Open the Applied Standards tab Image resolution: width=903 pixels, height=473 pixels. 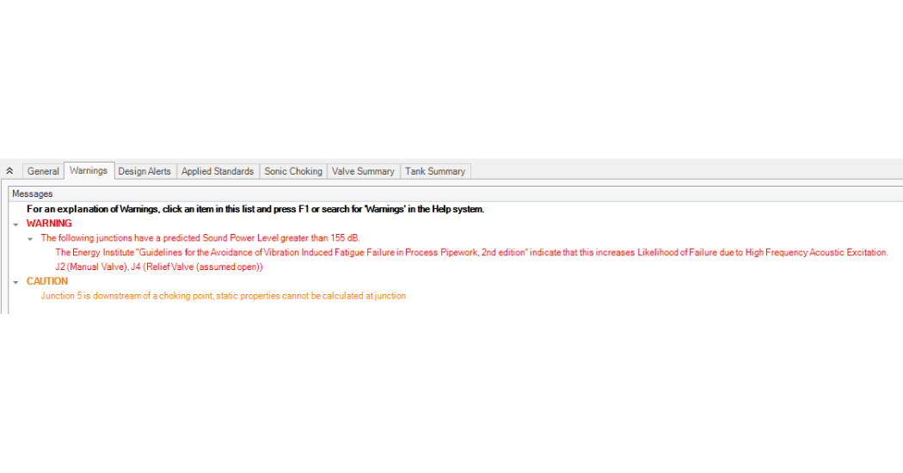[218, 171]
